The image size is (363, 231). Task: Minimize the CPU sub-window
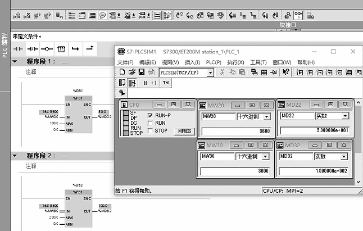[x=159, y=105]
